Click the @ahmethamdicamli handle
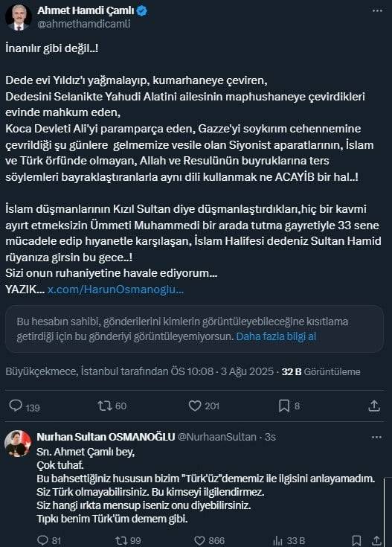The image size is (392, 547). (84, 24)
